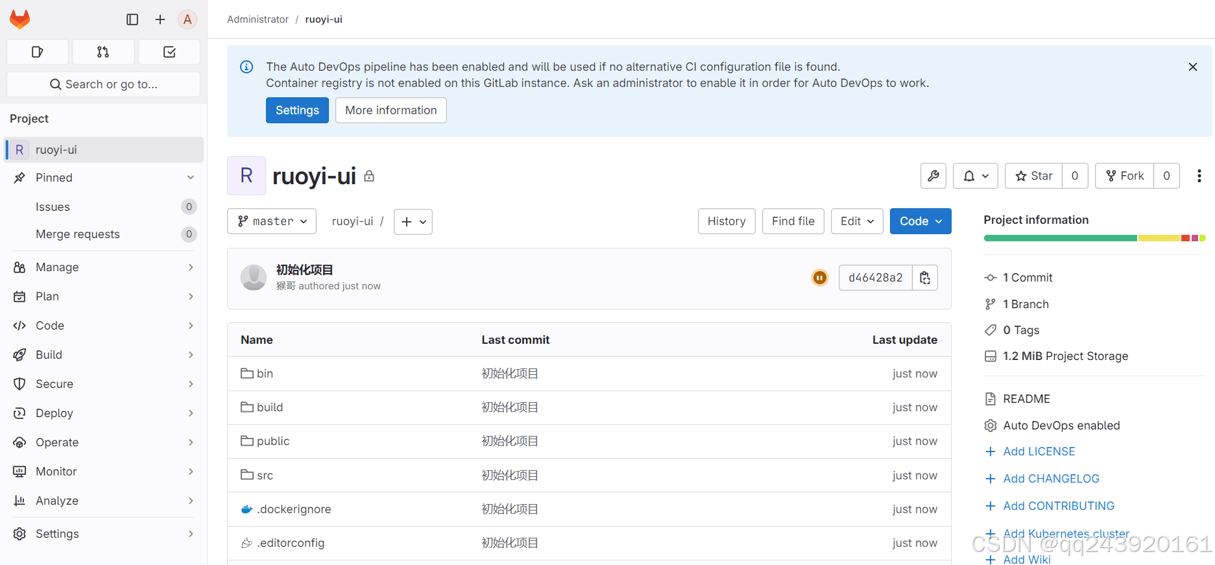The width and height of the screenshot is (1215, 565).
Task: Click the wrench settings icon button
Action: coord(933,176)
